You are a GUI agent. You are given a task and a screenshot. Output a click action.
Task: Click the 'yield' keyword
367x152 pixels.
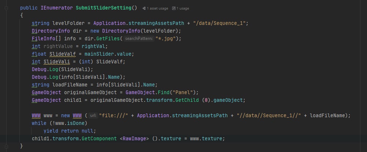tap(51, 131)
